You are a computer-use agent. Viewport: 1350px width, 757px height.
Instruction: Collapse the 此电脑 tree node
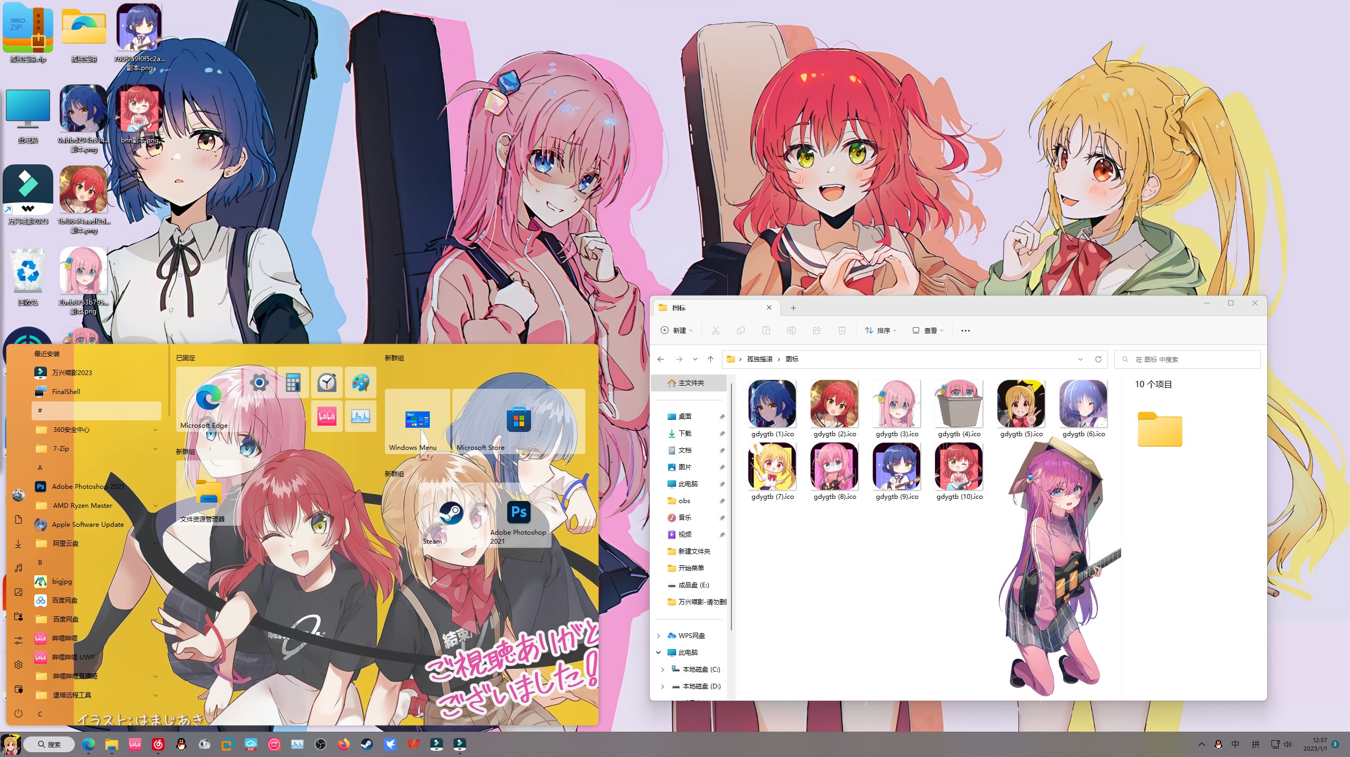tap(659, 653)
